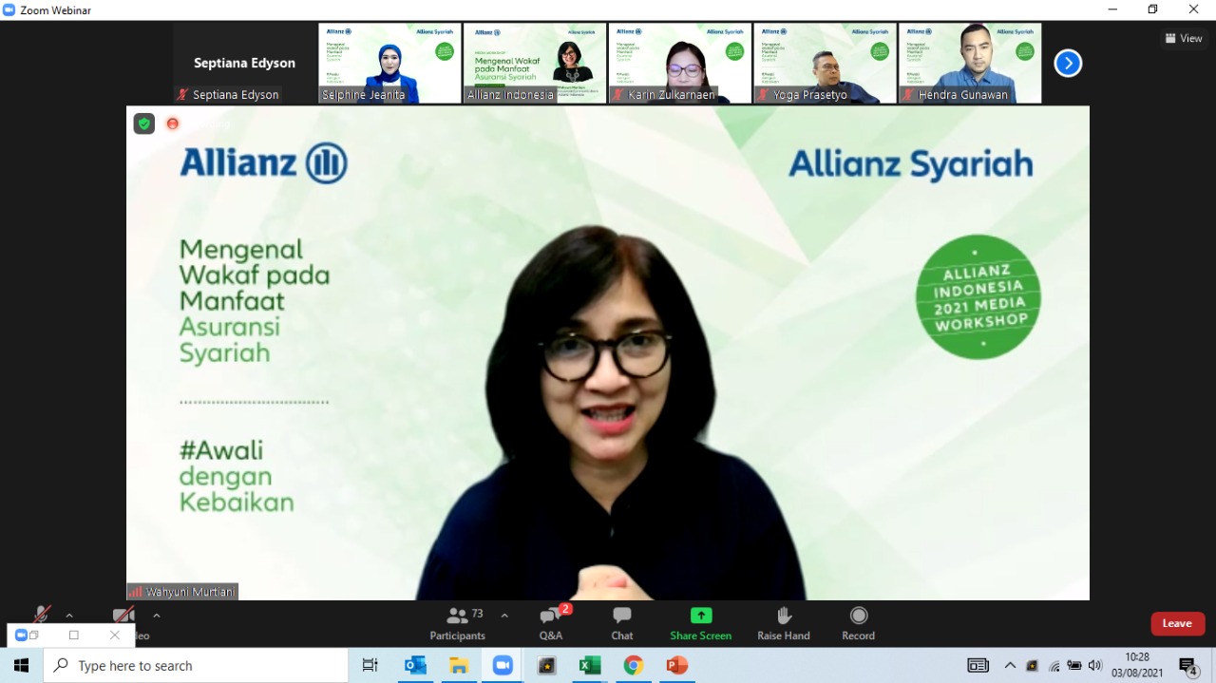
Task: Turn on the video camera
Action: pyautogui.click(x=123, y=616)
